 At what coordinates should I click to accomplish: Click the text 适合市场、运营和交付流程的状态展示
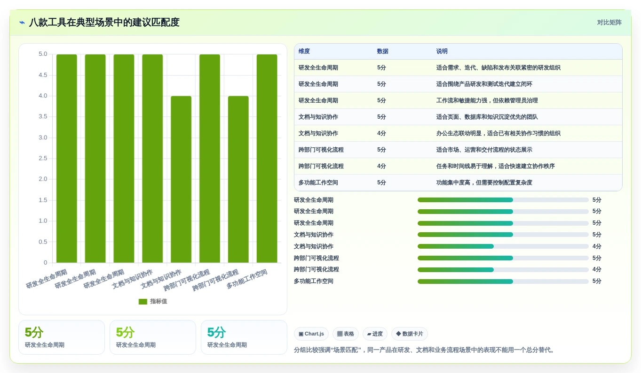click(x=484, y=150)
